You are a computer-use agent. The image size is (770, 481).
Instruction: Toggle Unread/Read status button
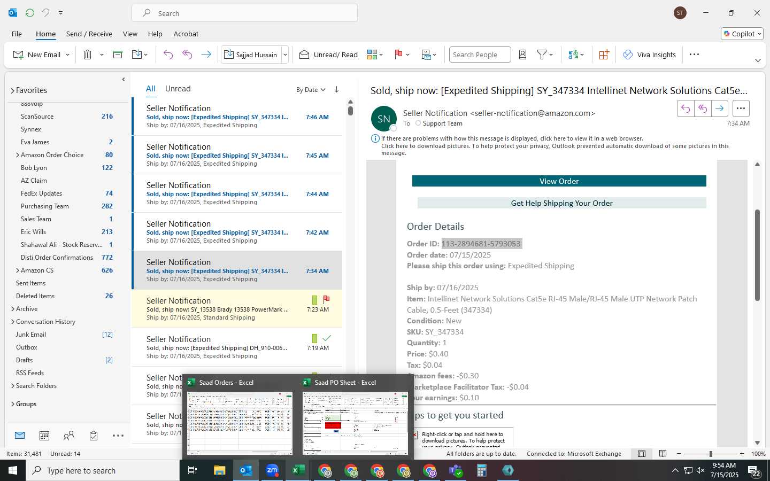click(x=328, y=55)
